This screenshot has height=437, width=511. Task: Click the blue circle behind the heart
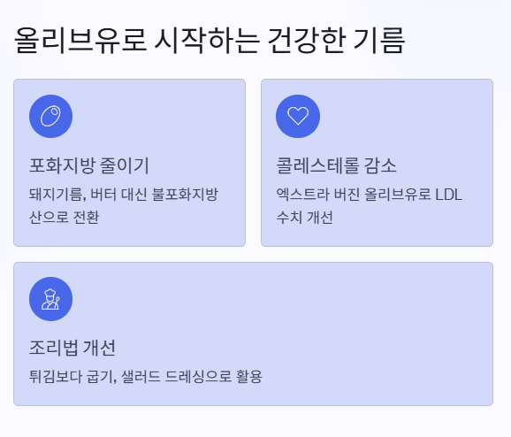298,116
